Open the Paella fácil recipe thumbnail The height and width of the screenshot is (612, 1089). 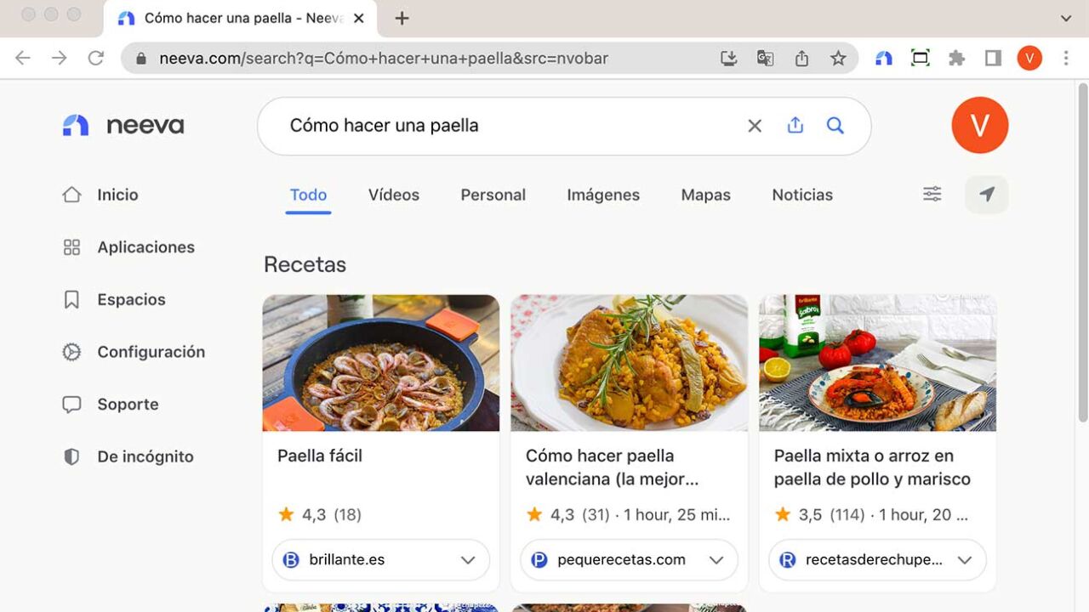click(x=380, y=363)
